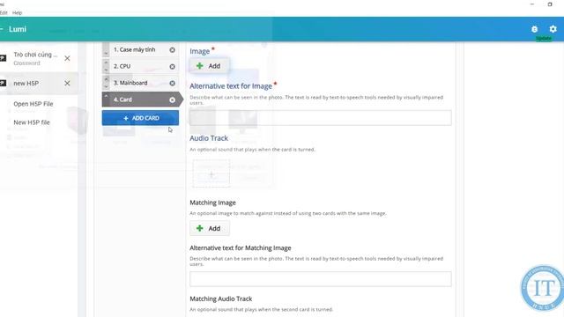The width and height of the screenshot is (564, 317).
Task: Move CPU card down
Action: pos(106,70)
